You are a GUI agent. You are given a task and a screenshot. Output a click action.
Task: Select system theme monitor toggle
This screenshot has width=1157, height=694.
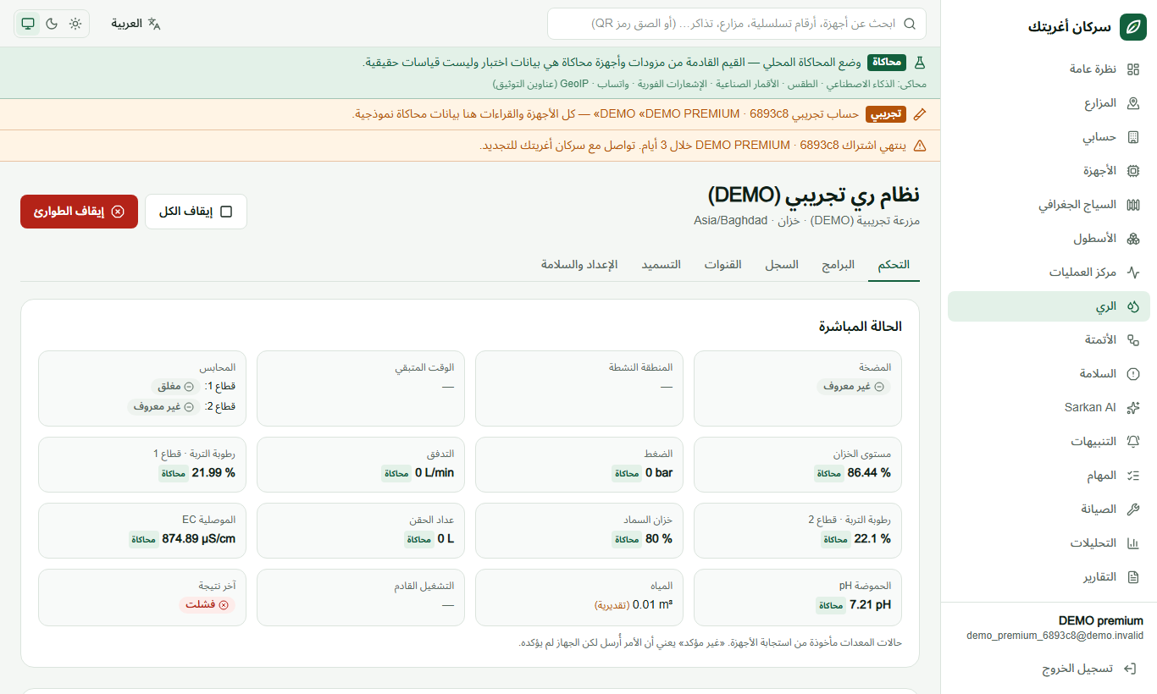pyautogui.click(x=28, y=24)
